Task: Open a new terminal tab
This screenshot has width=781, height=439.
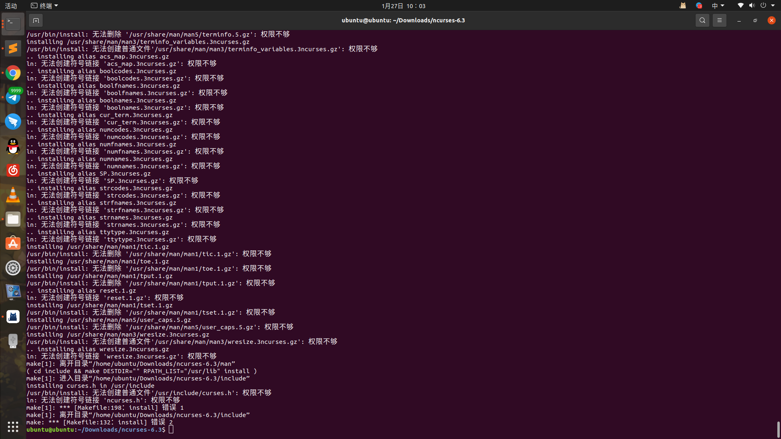Action: point(36,20)
